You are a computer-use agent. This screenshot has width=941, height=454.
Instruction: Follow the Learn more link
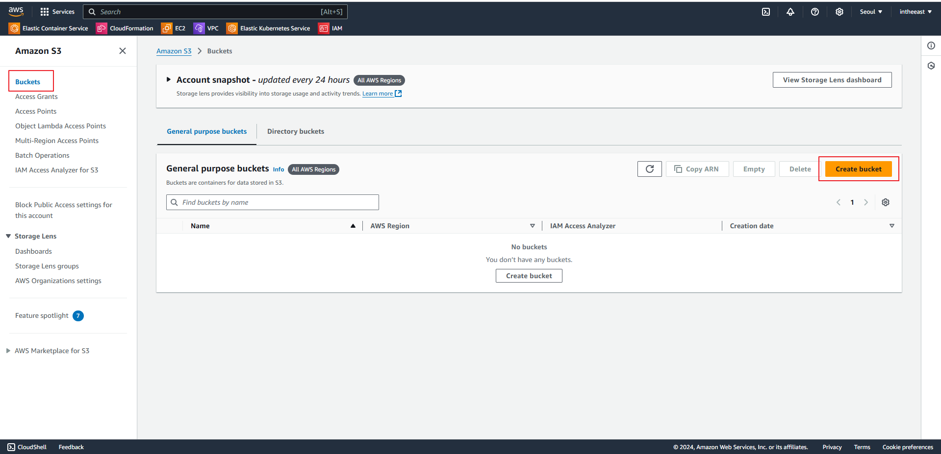(x=378, y=94)
